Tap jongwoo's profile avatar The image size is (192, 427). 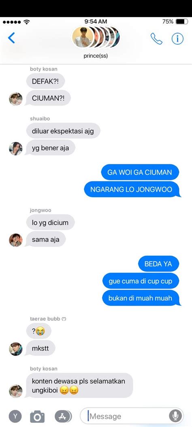click(x=16, y=240)
